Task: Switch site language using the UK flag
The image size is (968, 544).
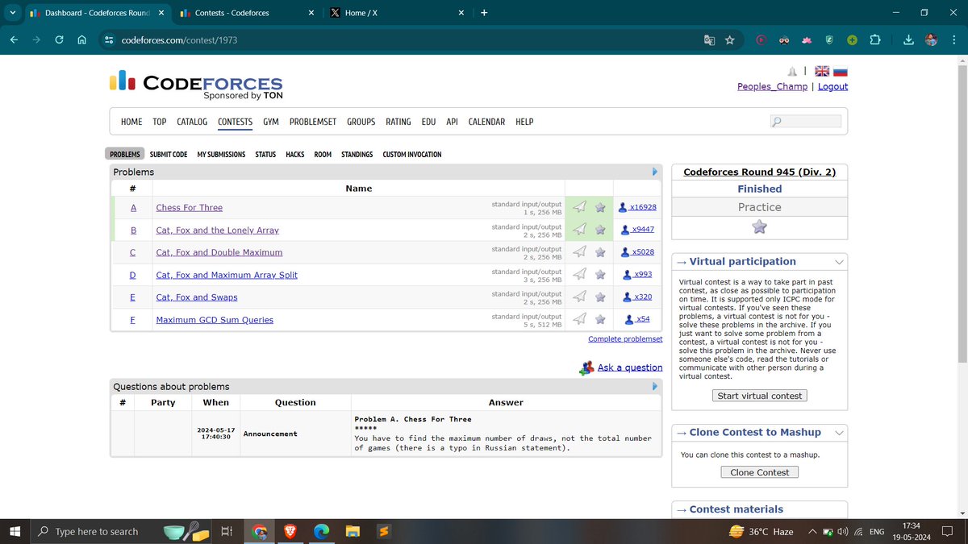Action: (822, 72)
